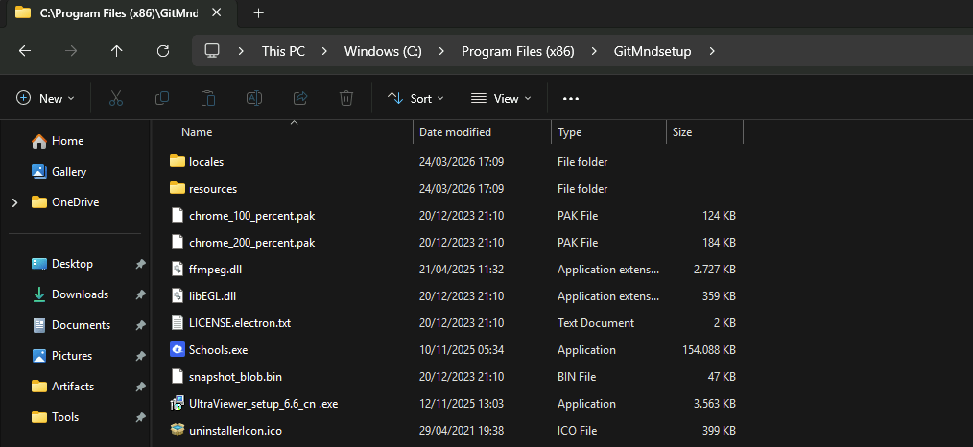Screen dimensions: 973x447
Task: Expand the OneDrive tree node
Action: [14, 202]
